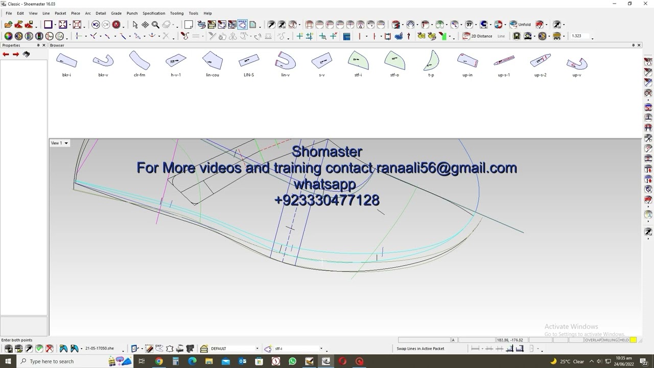Click the red cross cancel icon
Screen dimensions: 654x368
49,349
